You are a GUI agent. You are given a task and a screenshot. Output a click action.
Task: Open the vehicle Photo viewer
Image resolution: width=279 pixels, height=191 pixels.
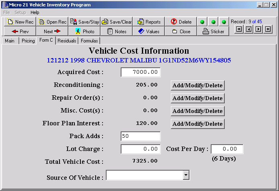coord(84,31)
